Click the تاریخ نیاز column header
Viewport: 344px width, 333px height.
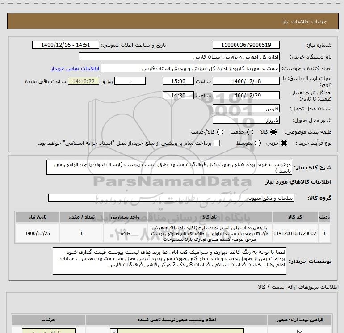(x=37, y=217)
